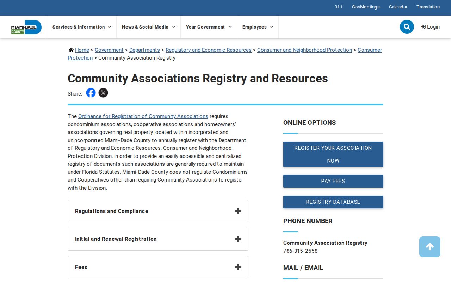Share the page on X
The image size is (451, 282).
pos(103,93)
